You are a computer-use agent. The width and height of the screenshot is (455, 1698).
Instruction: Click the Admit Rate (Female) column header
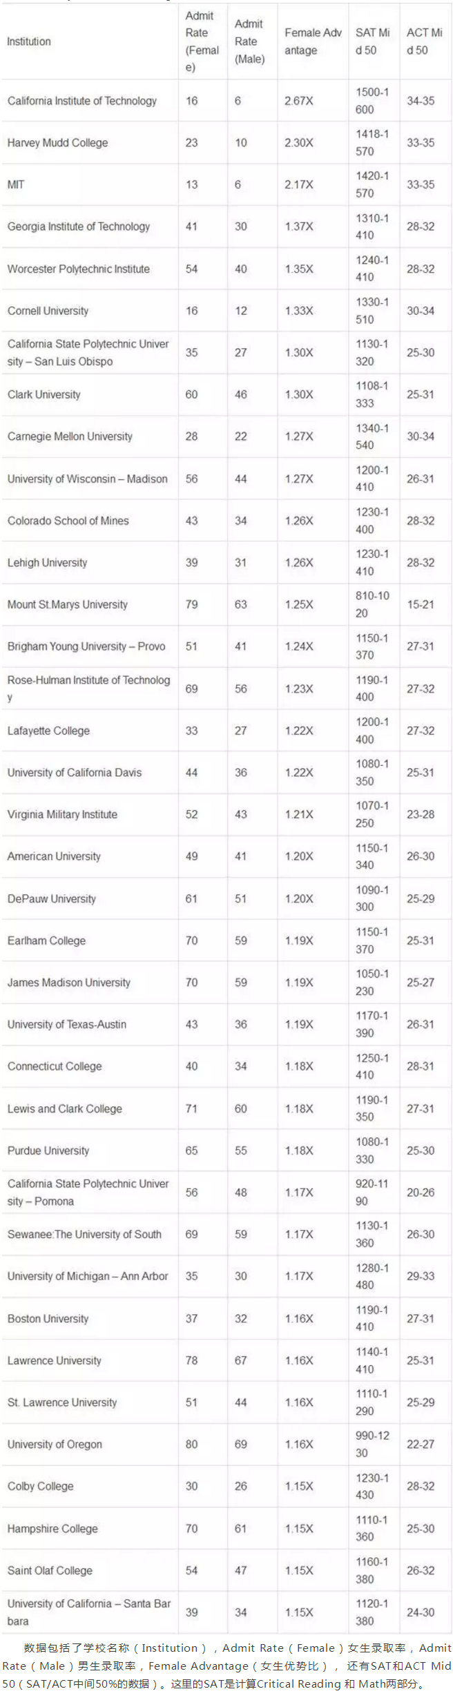(201, 41)
